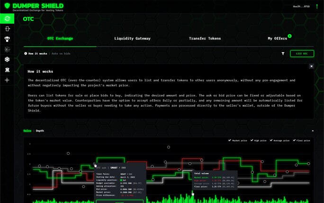This screenshot has width=324, height=203.
Task: Click the My Offers notification badge
Action: pos(289,36)
